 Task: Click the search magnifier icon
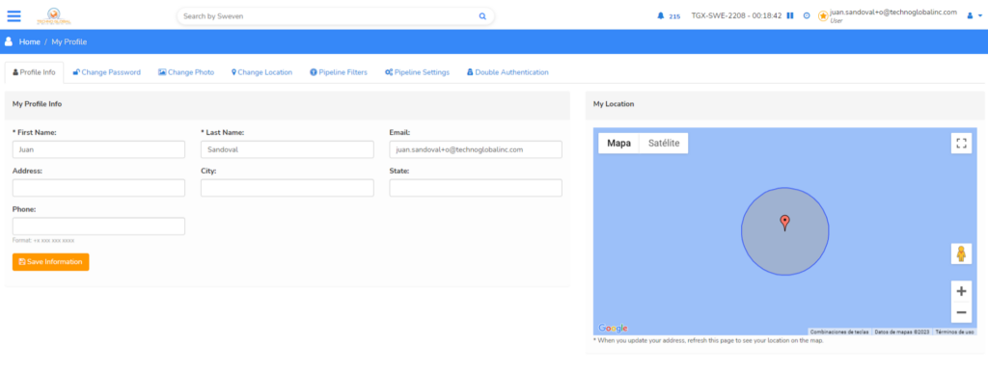482,16
